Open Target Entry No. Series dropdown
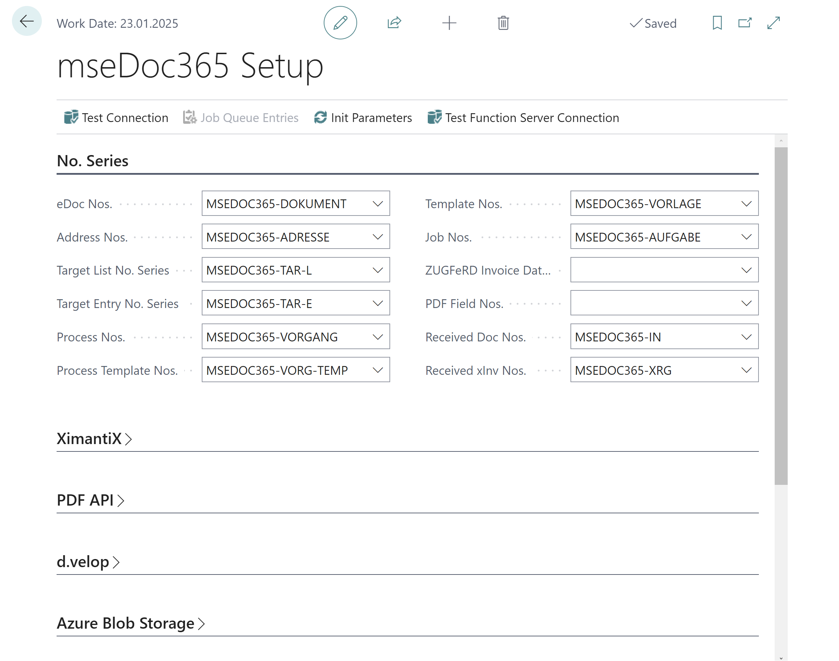The height and width of the screenshot is (661, 839). coord(377,303)
